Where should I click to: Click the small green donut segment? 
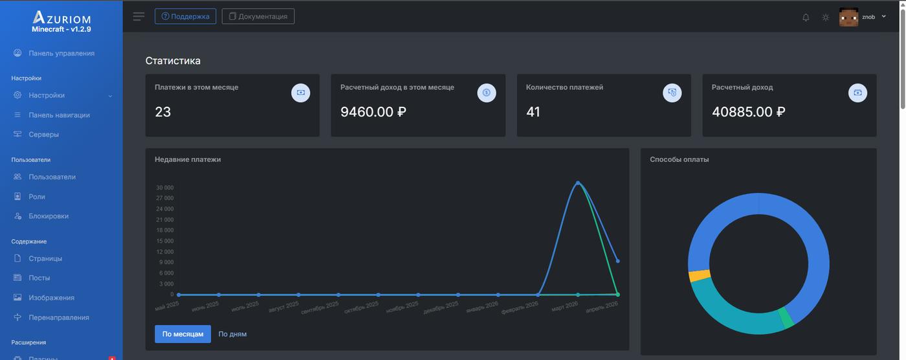point(787,317)
